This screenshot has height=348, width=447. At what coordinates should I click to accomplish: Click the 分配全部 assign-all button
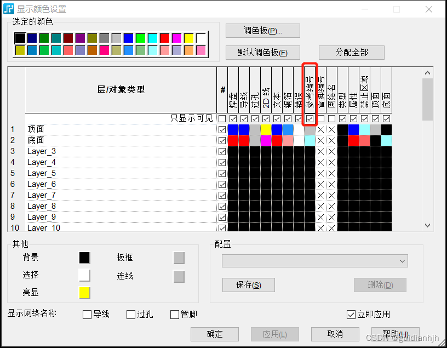click(351, 53)
